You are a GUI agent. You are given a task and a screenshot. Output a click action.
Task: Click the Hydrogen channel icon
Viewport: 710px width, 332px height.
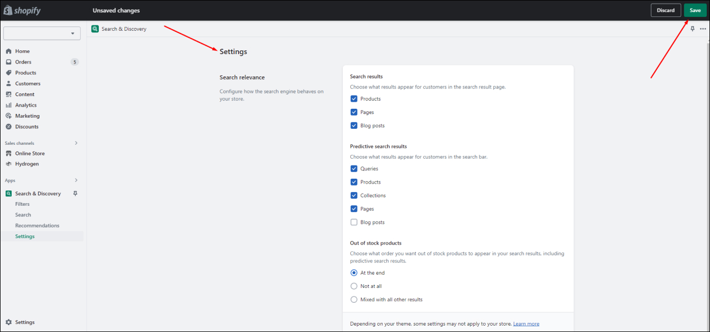9,164
